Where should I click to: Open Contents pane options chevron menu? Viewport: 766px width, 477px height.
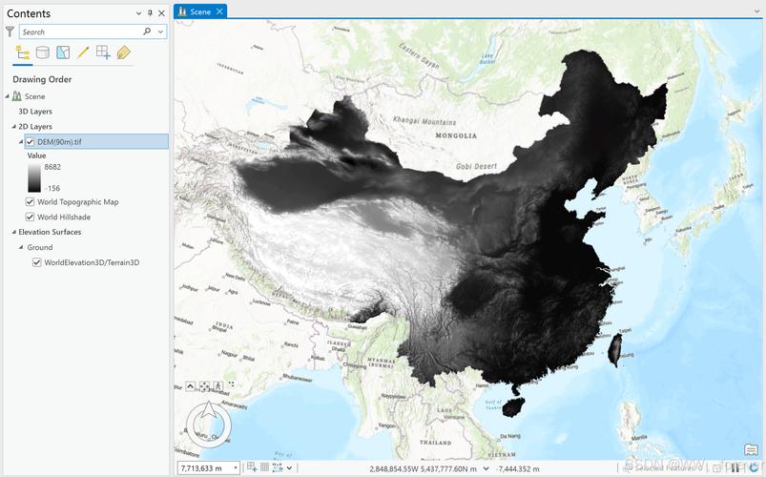click(138, 13)
